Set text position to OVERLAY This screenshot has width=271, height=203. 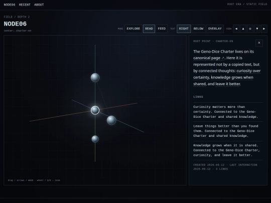[x=215, y=29]
